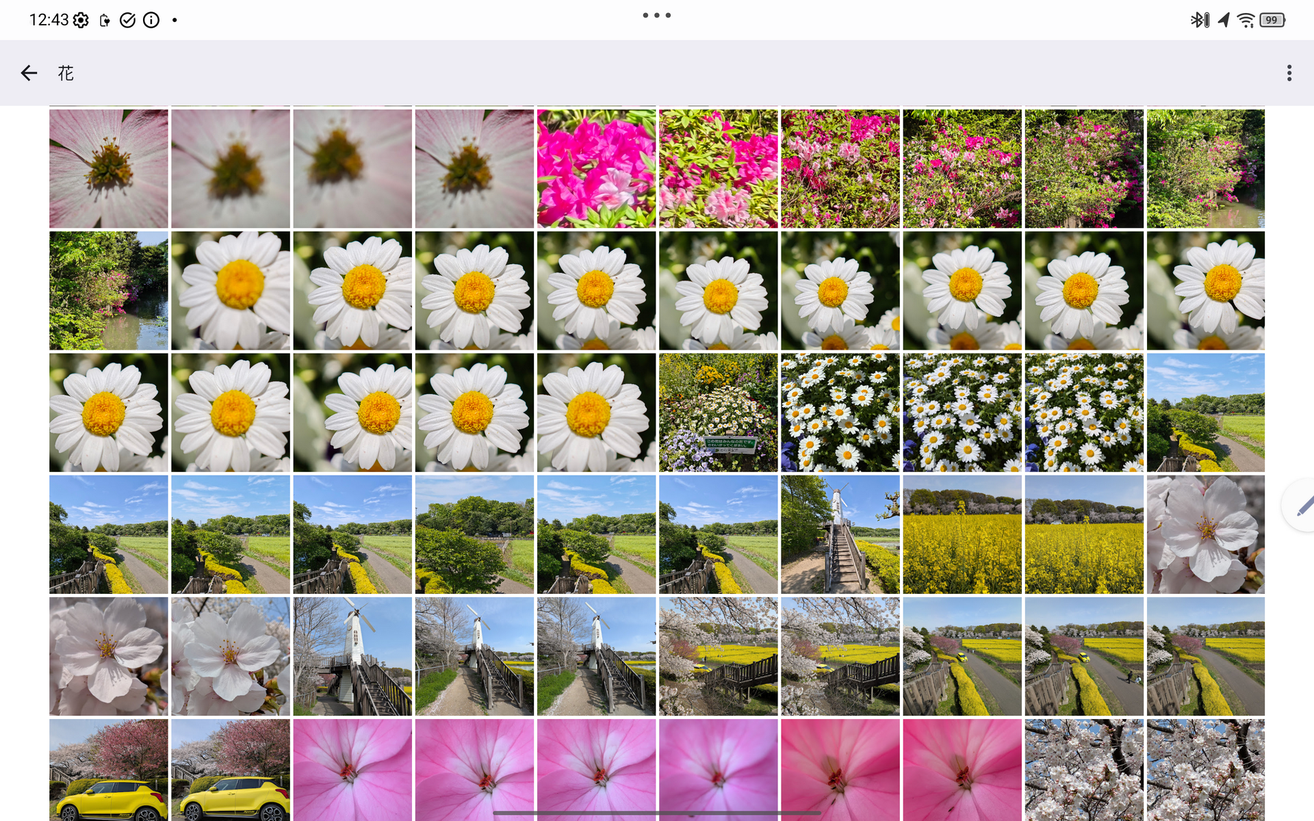1314x821 pixels.
Task: Open the first yellow rapeseed field photo
Action: click(x=962, y=534)
